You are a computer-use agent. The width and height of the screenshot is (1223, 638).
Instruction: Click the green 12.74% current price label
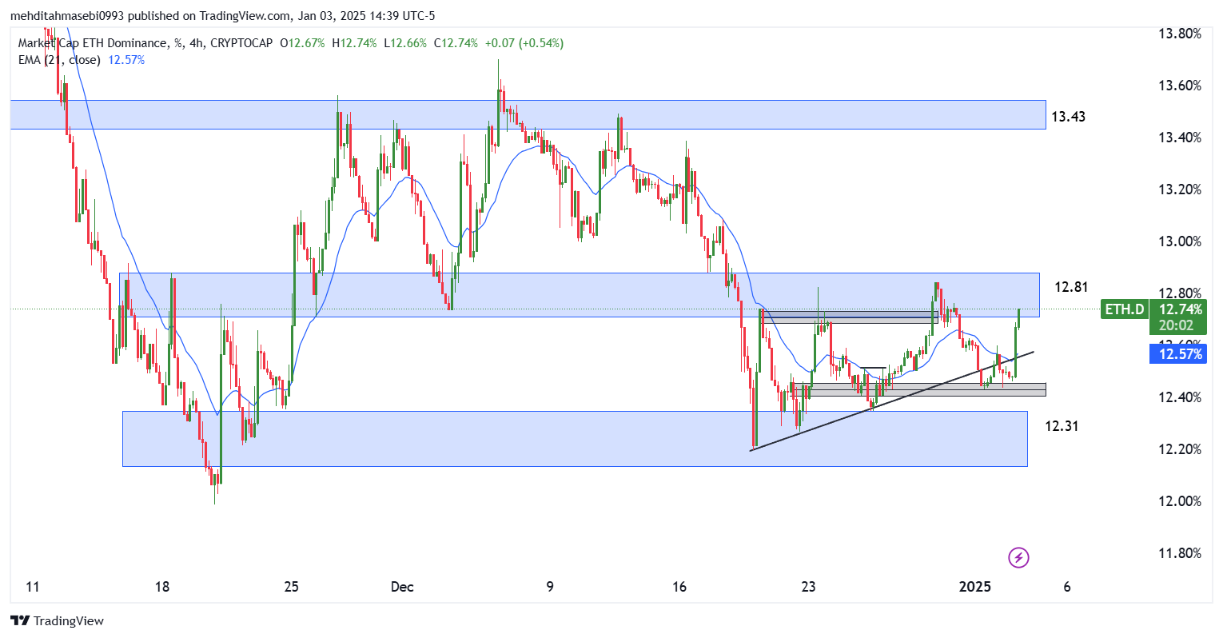[x=1181, y=309]
